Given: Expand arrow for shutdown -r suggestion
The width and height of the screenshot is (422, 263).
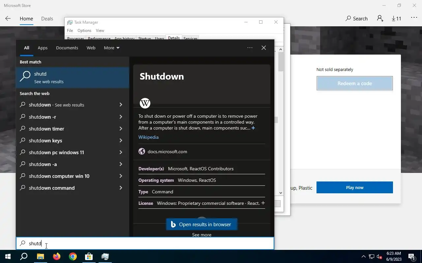Looking at the screenshot, I should (121, 117).
